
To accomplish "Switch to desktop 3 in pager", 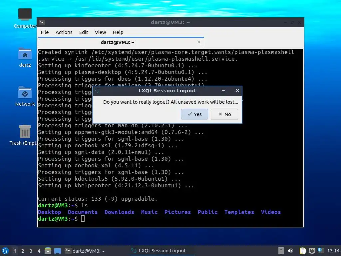I will click(31, 251).
